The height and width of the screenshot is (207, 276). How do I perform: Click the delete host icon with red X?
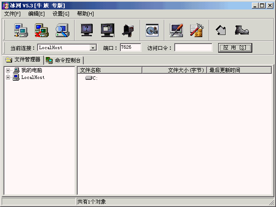[x=41, y=30]
